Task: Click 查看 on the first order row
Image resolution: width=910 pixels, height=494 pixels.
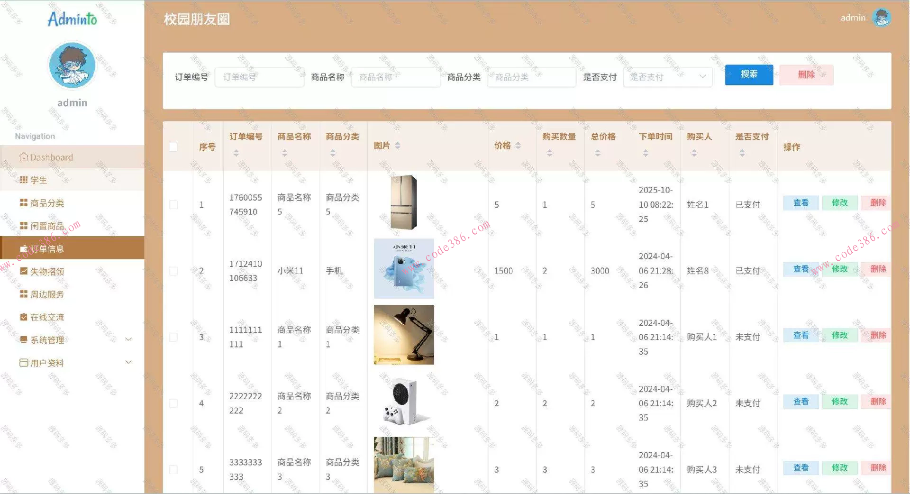Action: coord(801,202)
